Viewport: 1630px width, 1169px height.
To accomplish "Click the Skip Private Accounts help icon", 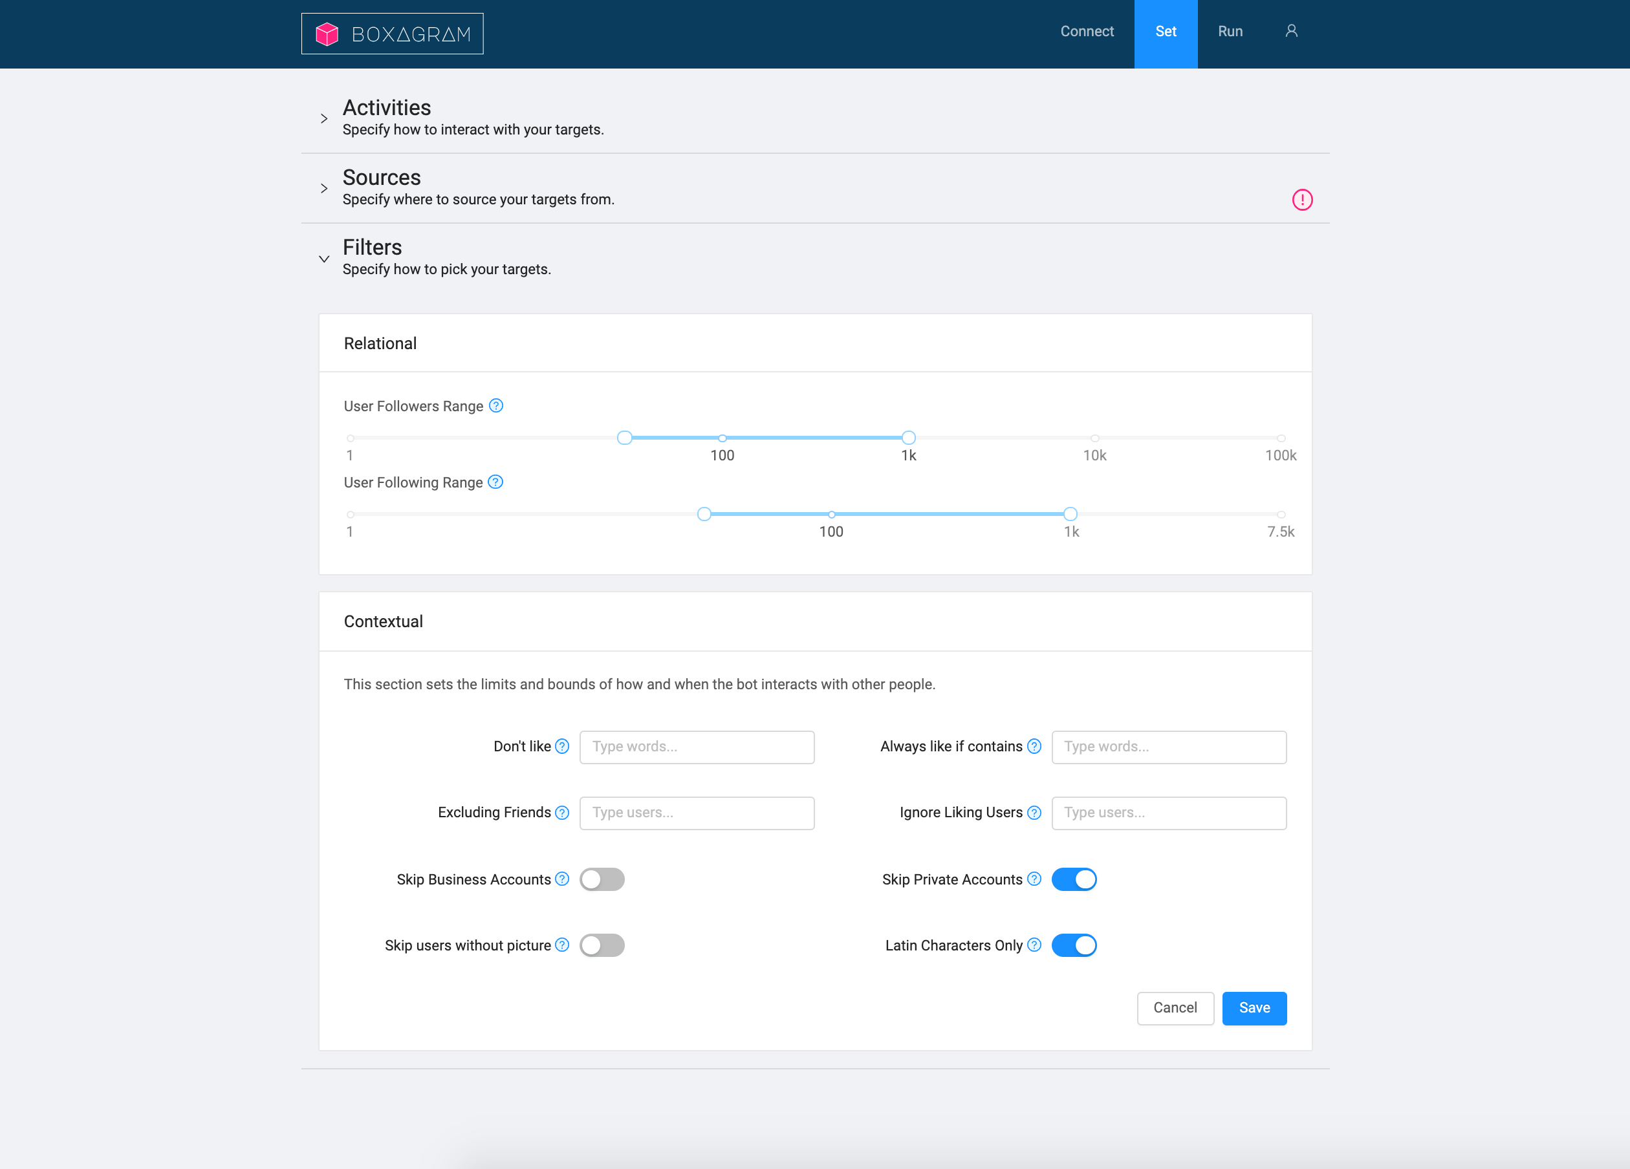I will (1034, 879).
